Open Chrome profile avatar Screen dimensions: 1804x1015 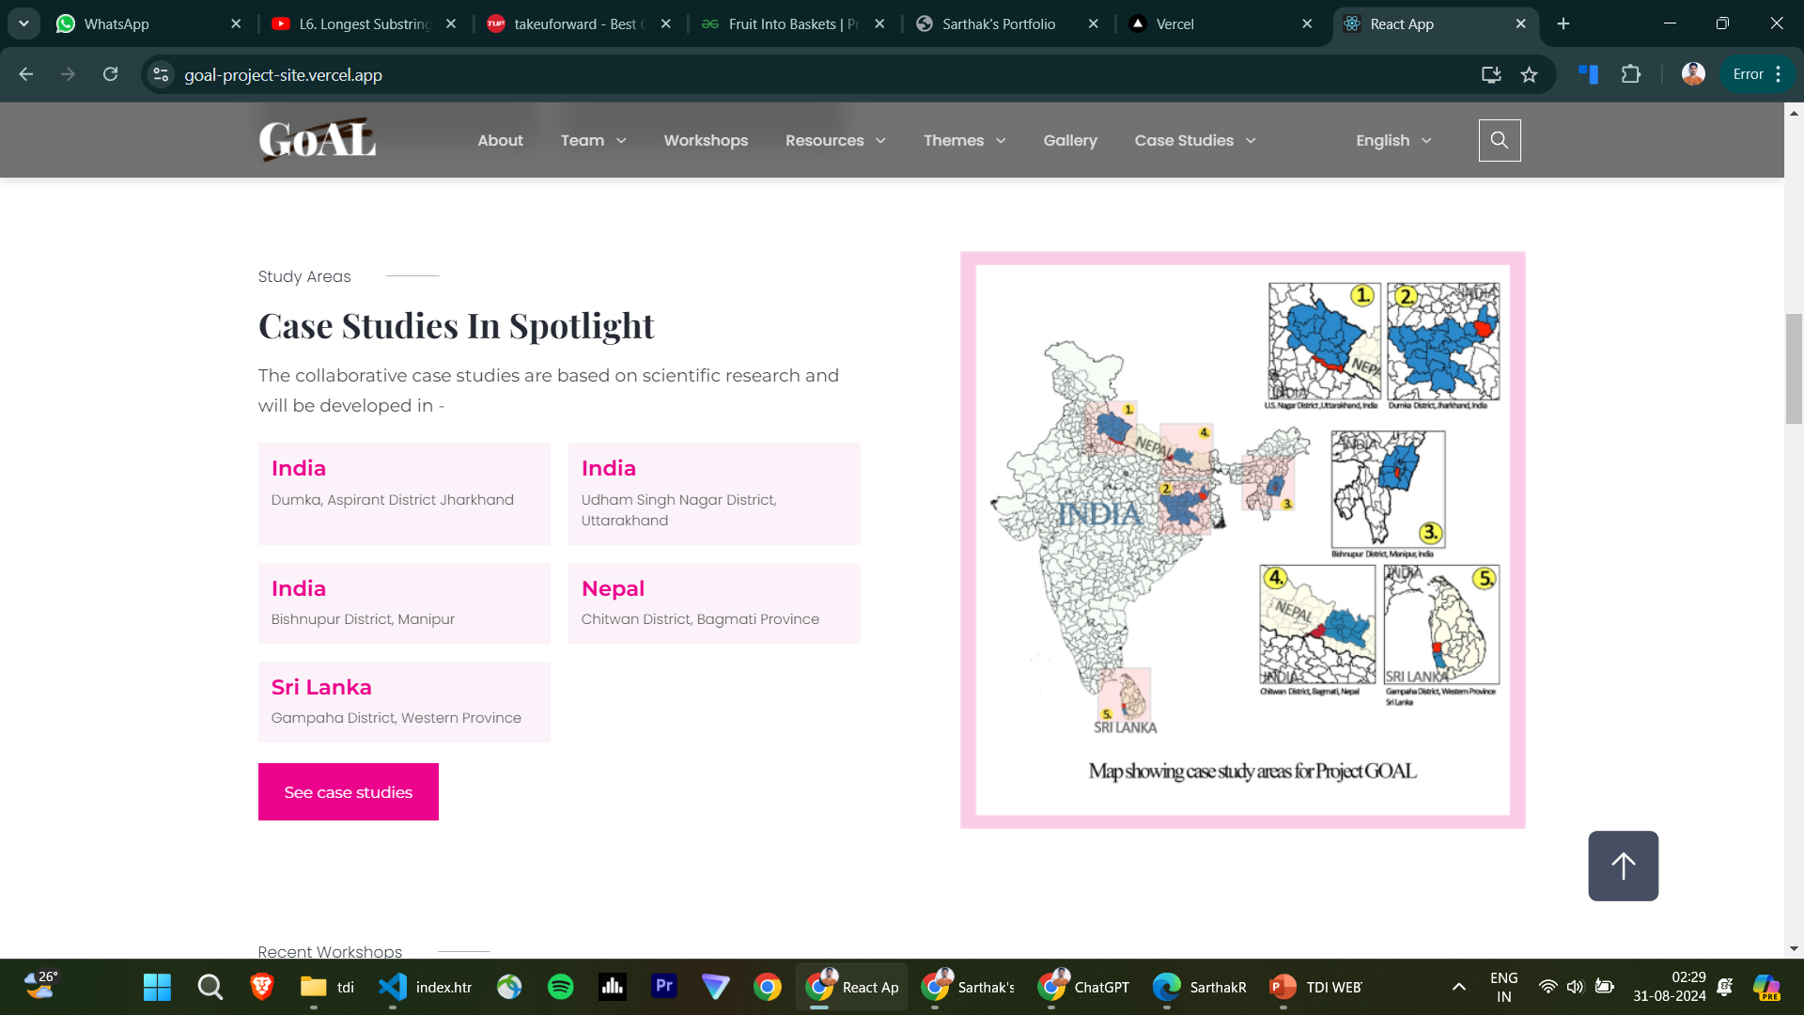[x=1693, y=74]
